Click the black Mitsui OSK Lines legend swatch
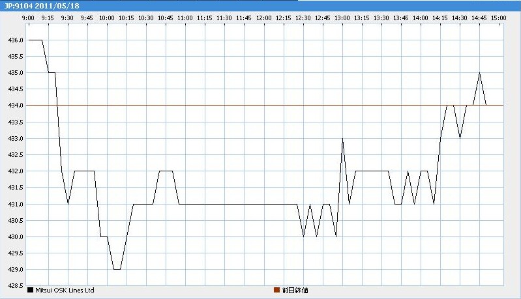Screen dimensions: 521x299 tap(30, 290)
